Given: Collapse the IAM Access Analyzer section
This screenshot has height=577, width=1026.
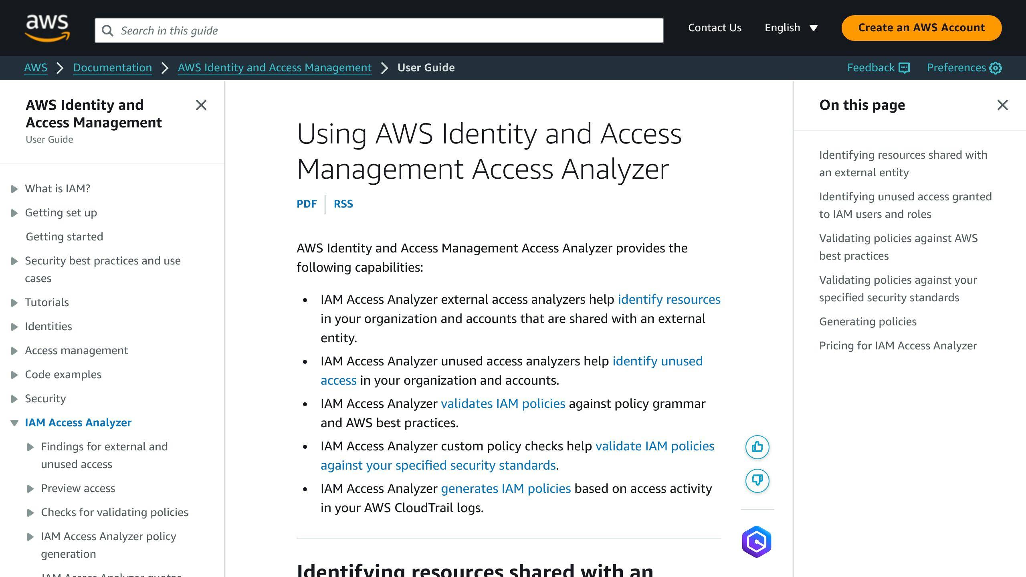Looking at the screenshot, I should (x=14, y=423).
